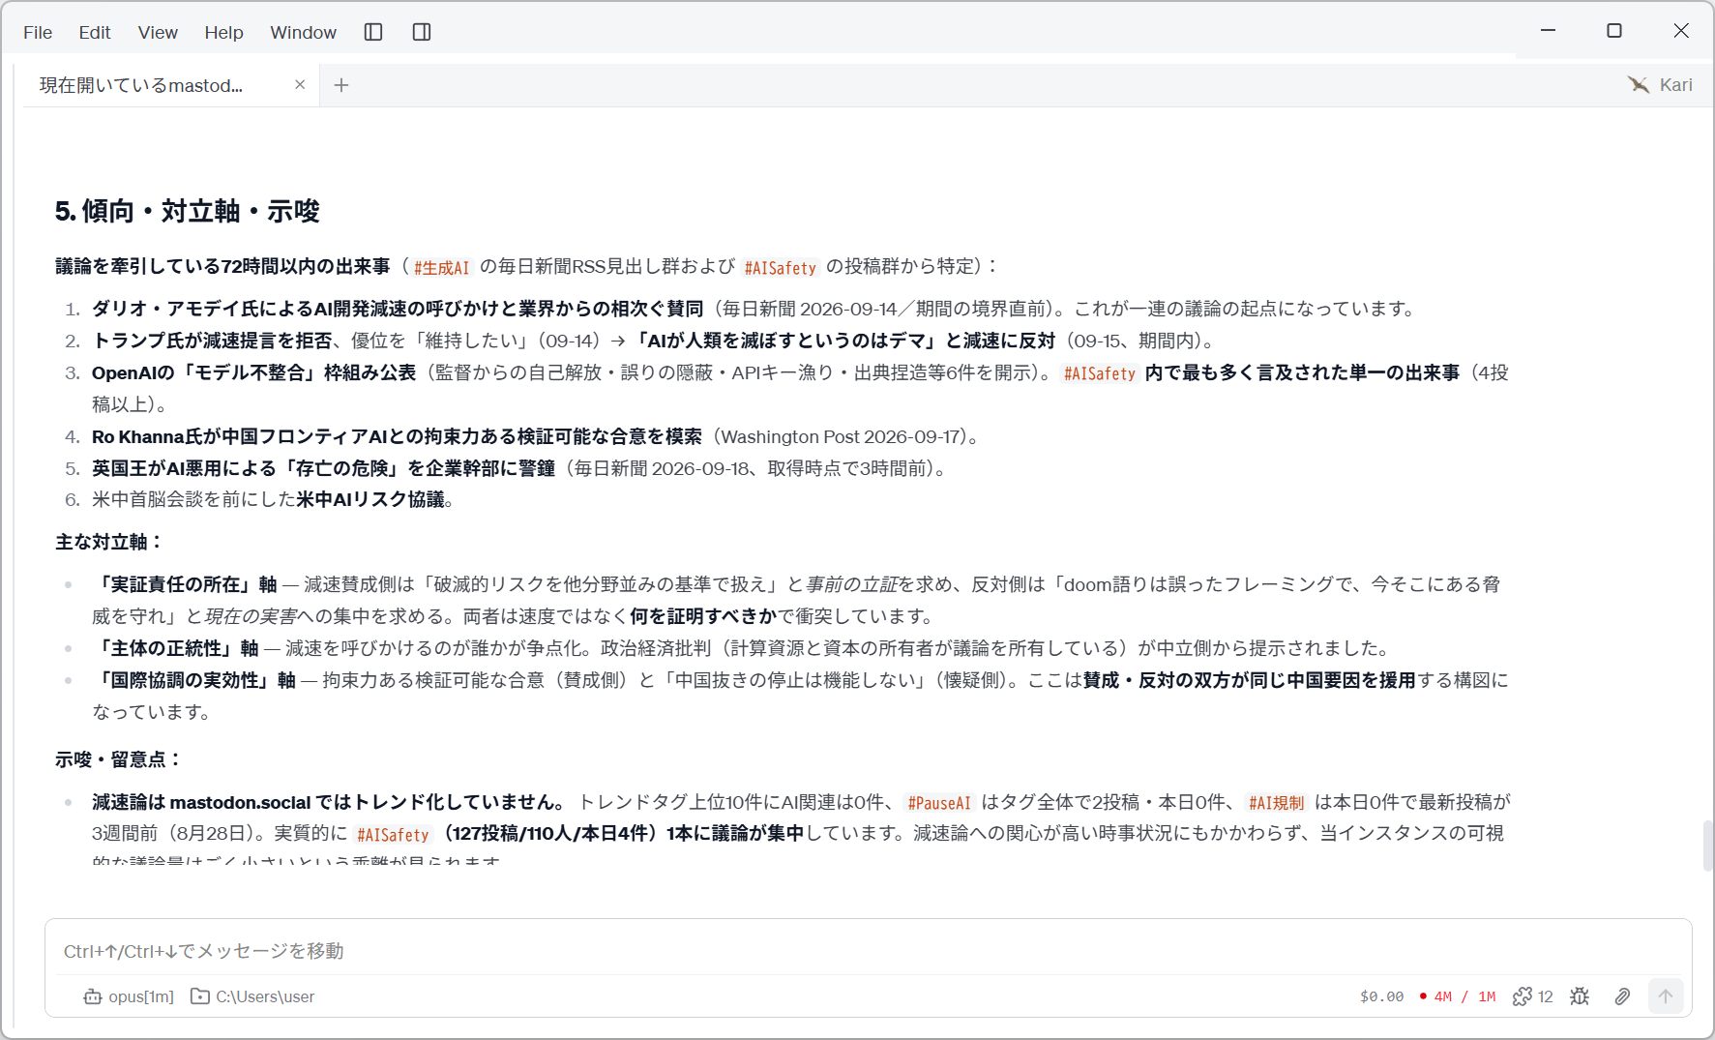Close the 現在開いているmastod... tab
Viewport: 1715px width, 1040px height.
(x=300, y=84)
